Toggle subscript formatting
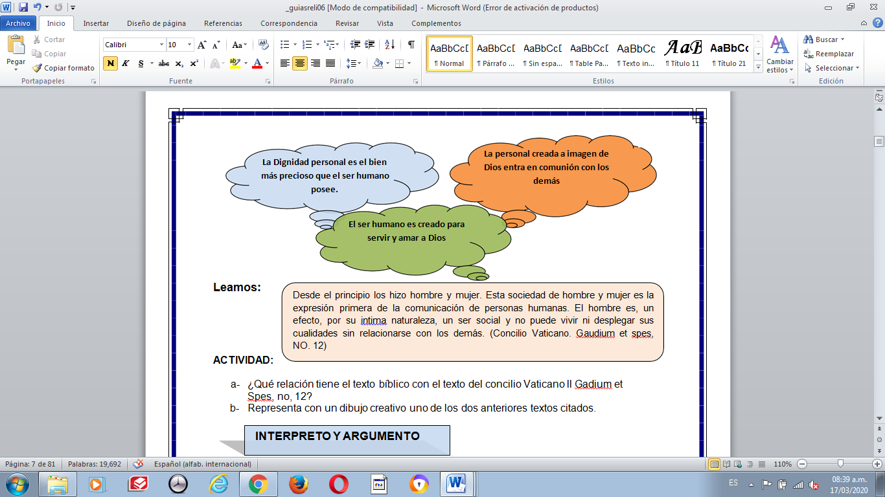The width and height of the screenshot is (885, 497). click(x=179, y=63)
